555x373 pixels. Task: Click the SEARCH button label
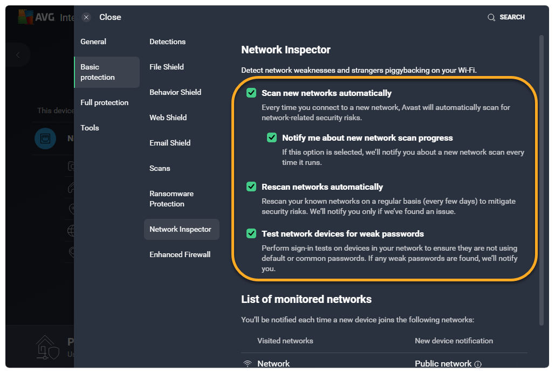coord(512,17)
